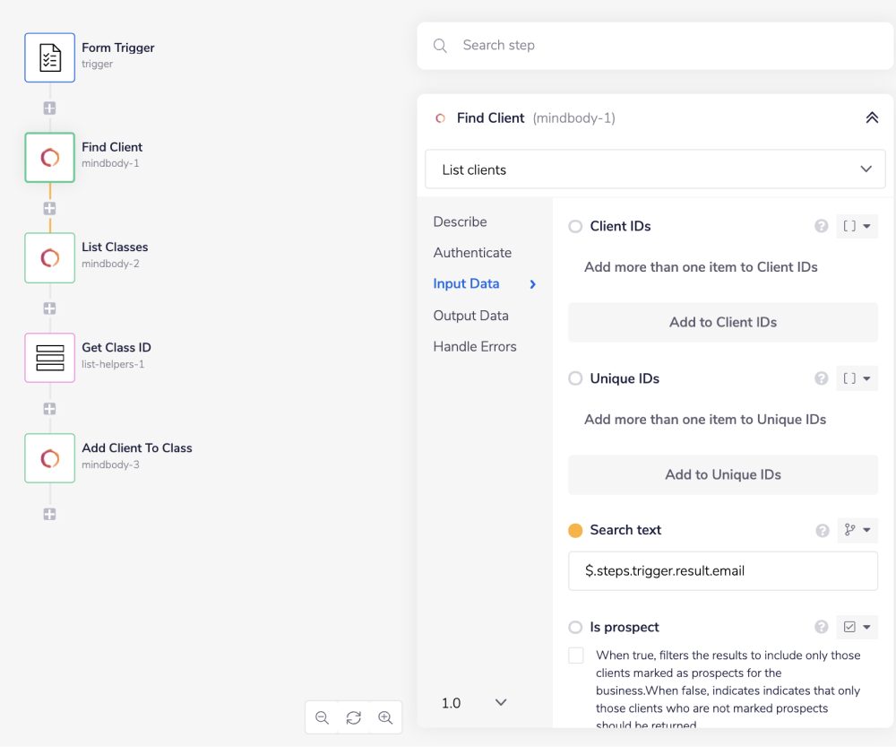Zoom out of the workflow canvas
Image resolution: width=896 pixels, height=747 pixels.
[322, 717]
